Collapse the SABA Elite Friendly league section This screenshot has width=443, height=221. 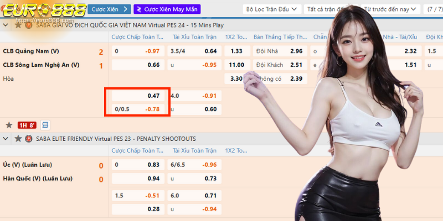point(7,138)
